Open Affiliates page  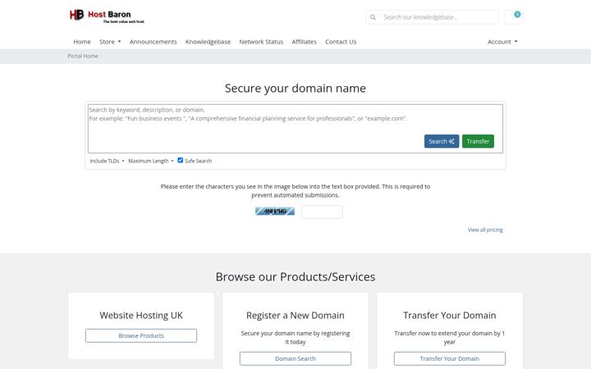(x=305, y=42)
